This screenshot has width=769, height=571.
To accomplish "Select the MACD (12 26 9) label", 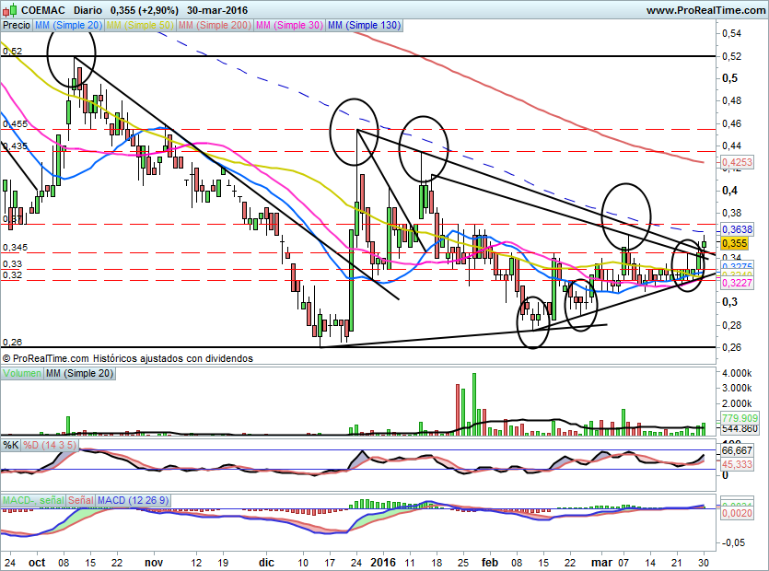I will 134,500.
